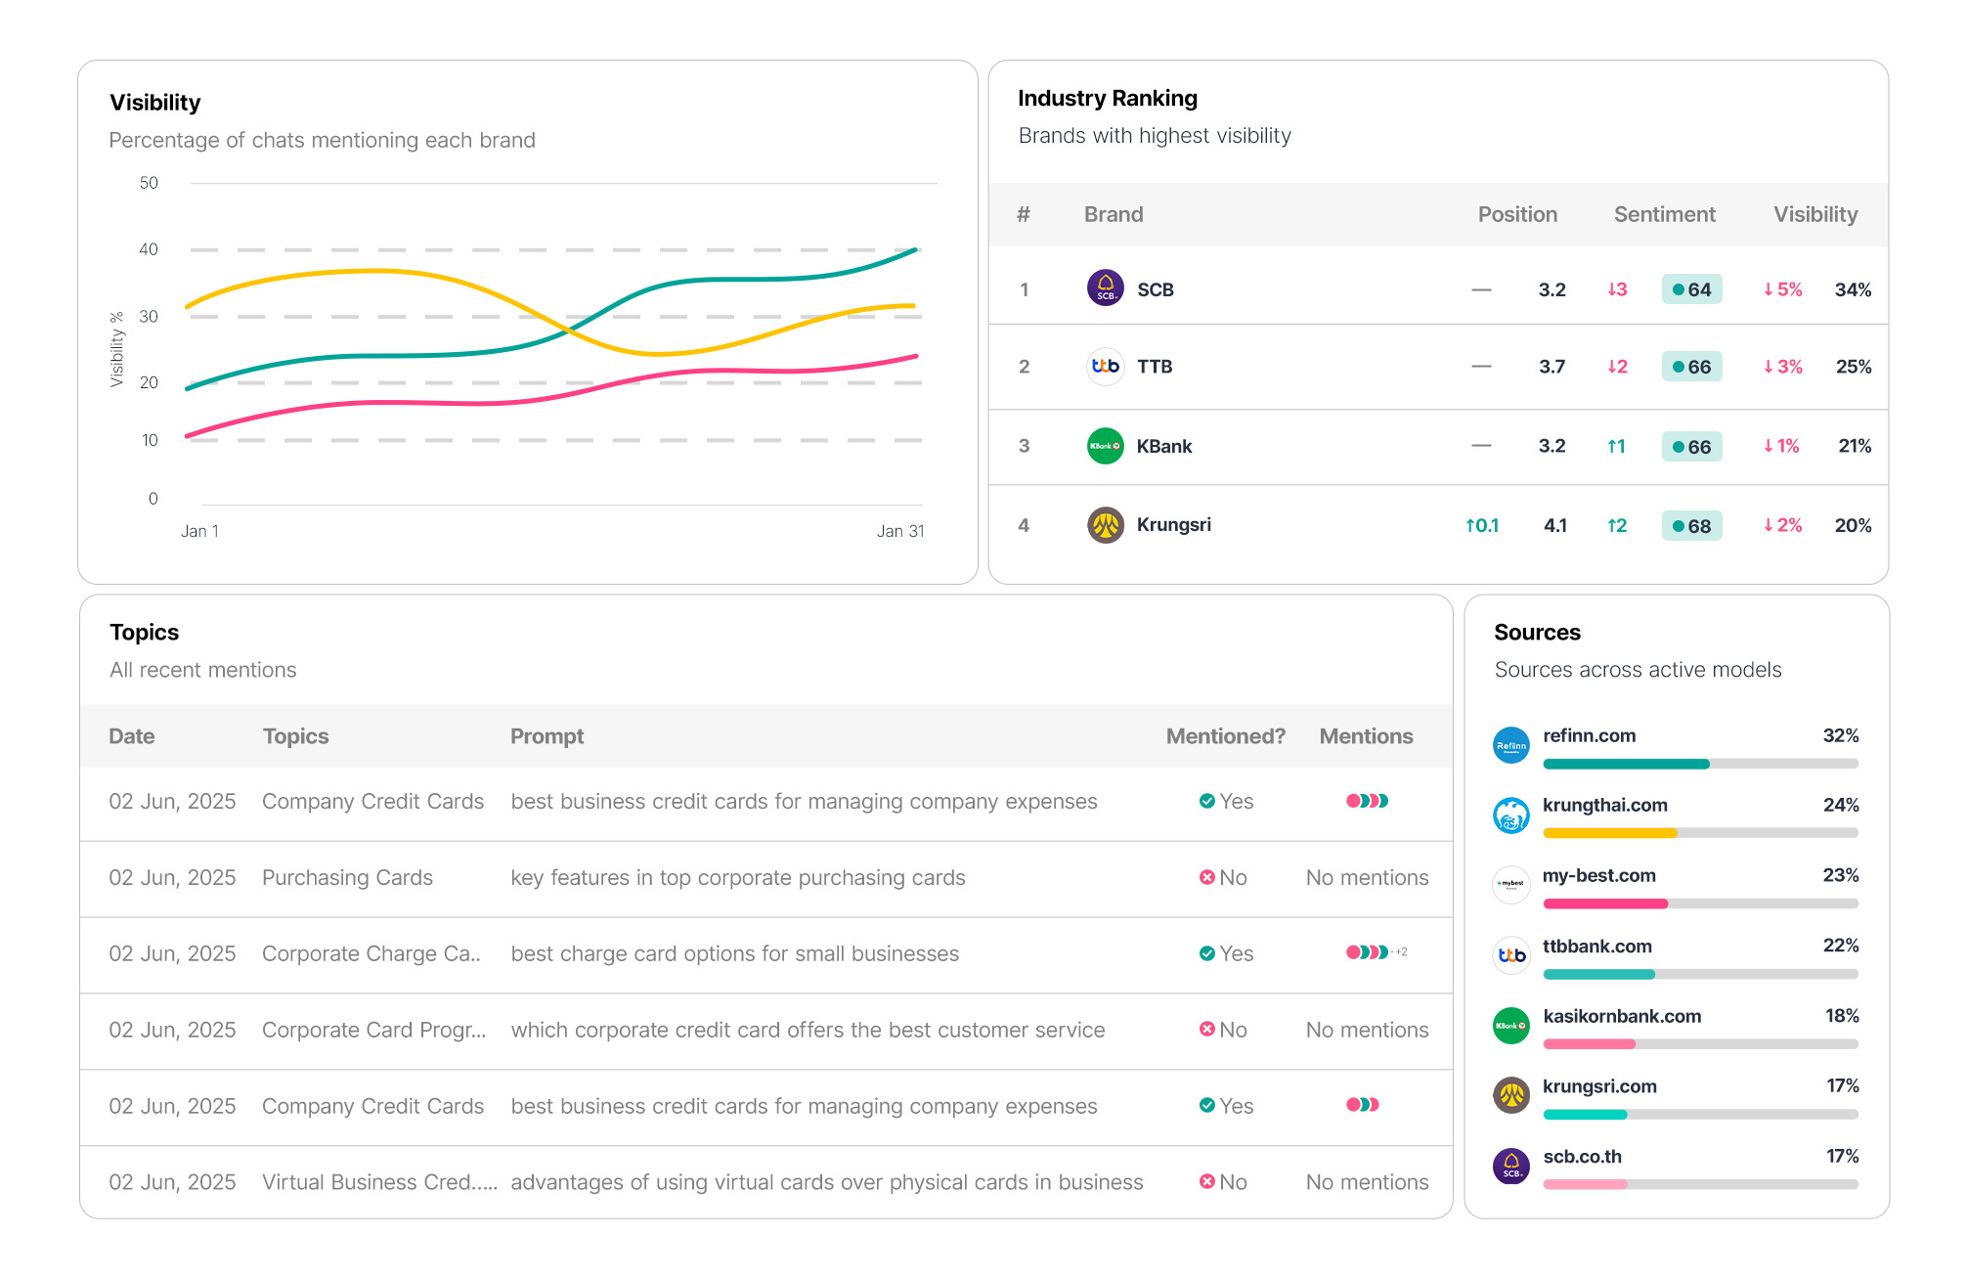The image size is (1967, 1279).
Task: Click the Mentions column header
Action: [x=1366, y=736]
